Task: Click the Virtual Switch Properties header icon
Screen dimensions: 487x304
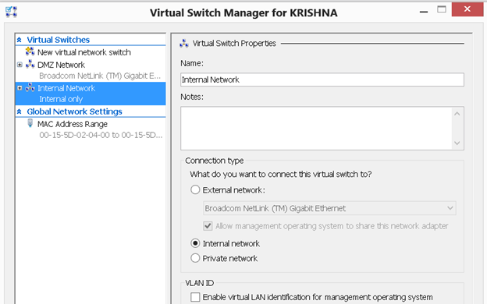Action: click(x=184, y=44)
